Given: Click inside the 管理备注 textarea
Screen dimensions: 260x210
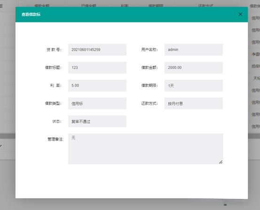Looking at the screenshot, I should (x=145, y=149).
